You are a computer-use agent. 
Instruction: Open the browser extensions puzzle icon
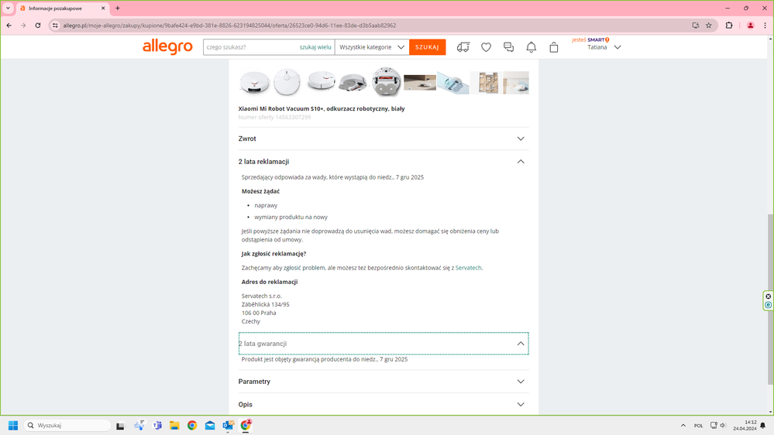[x=729, y=25]
